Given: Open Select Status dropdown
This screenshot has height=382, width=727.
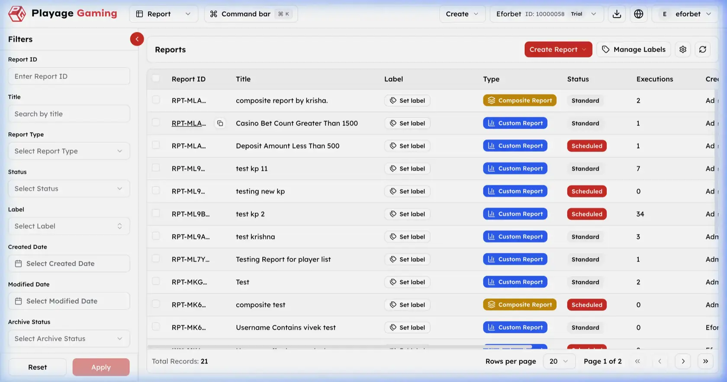Looking at the screenshot, I should [x=69, y=188].
